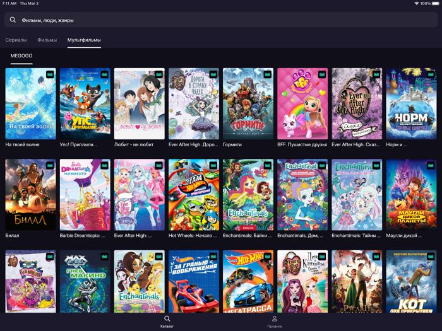Open the Enchantimals poster in the bottom row
Viewport: 442px width, 331px height.
point(140,281)
